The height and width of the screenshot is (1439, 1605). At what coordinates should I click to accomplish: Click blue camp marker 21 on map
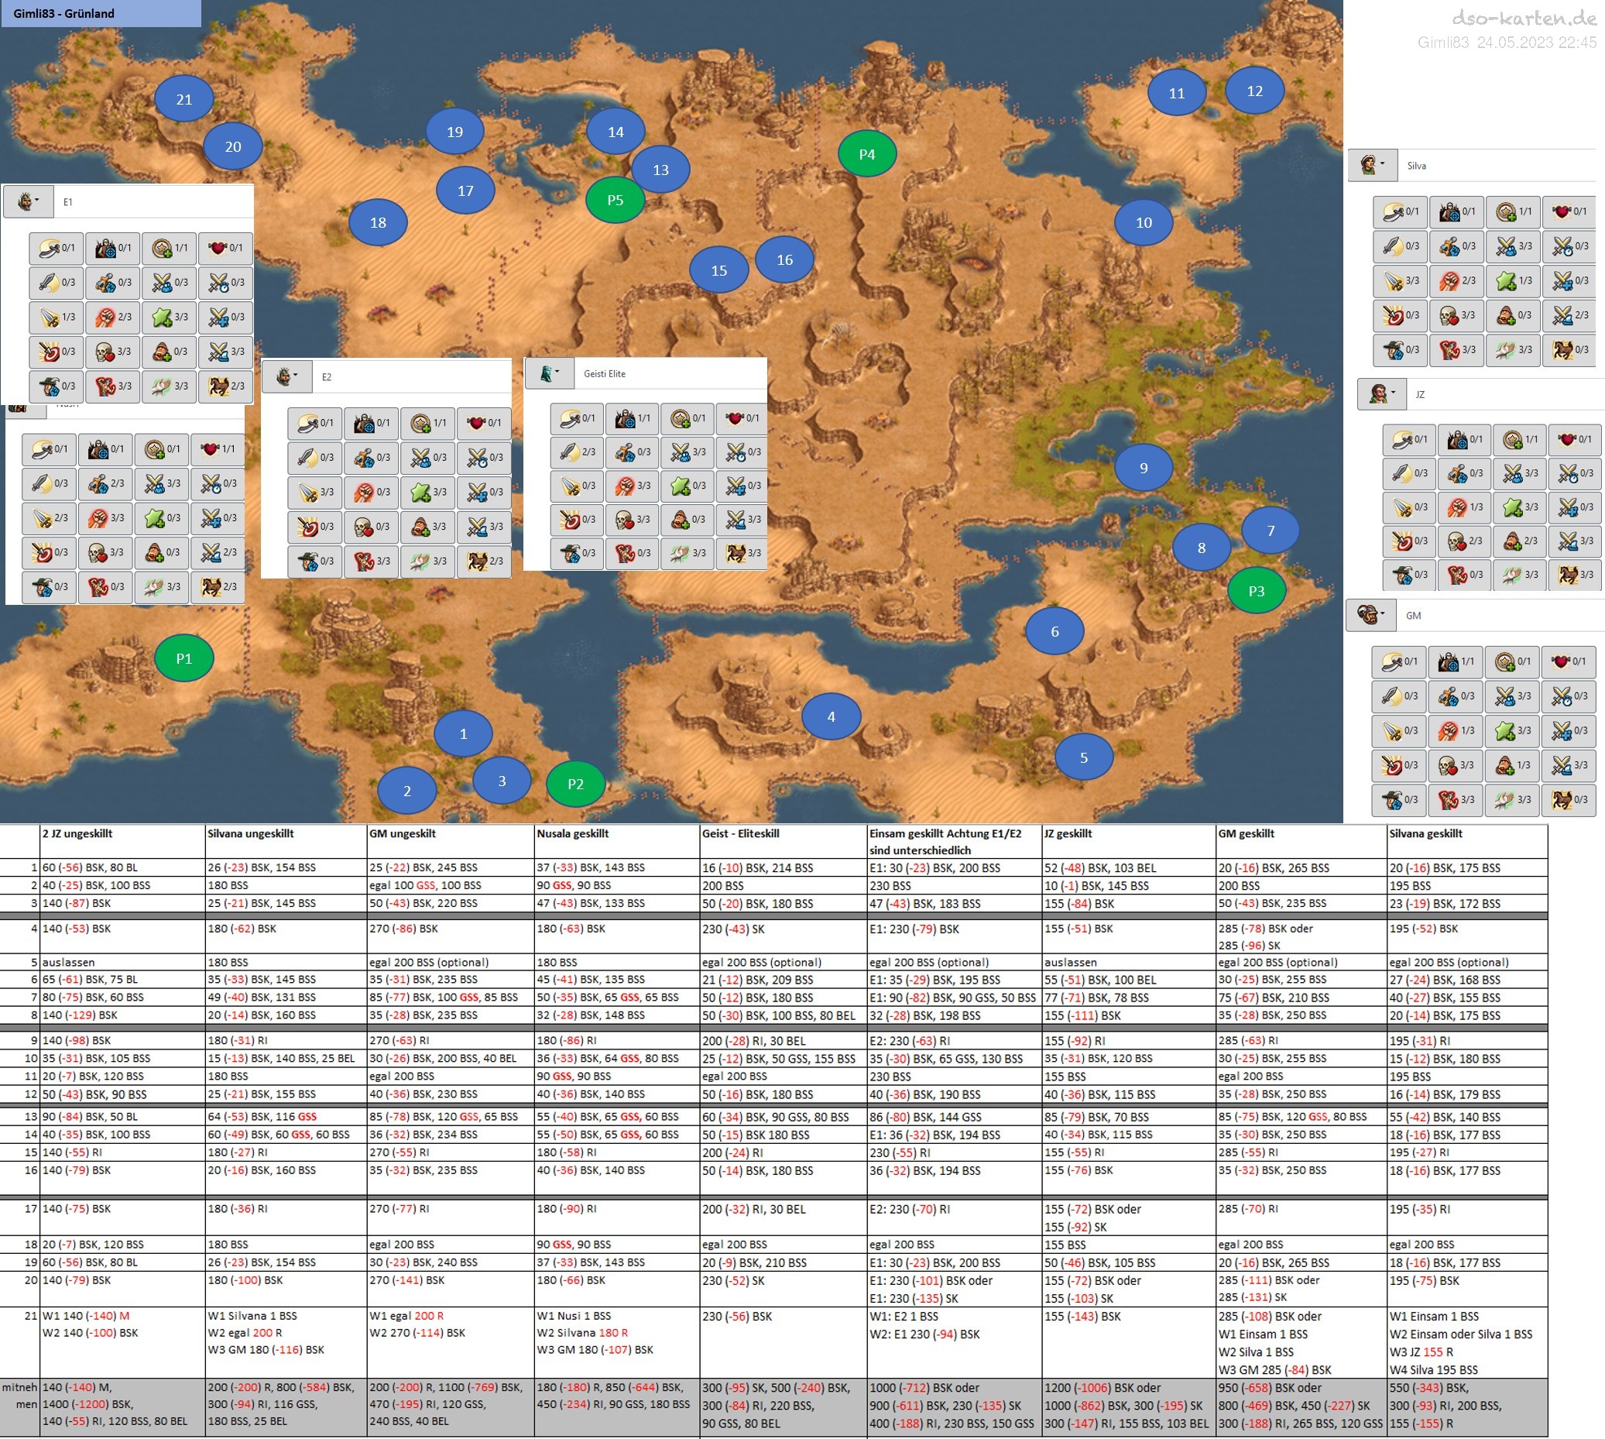click(x=184, y=99)
